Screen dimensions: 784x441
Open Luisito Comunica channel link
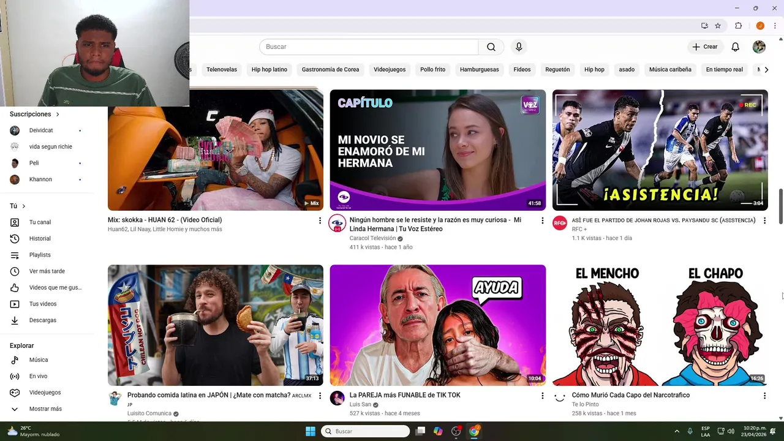149,413
